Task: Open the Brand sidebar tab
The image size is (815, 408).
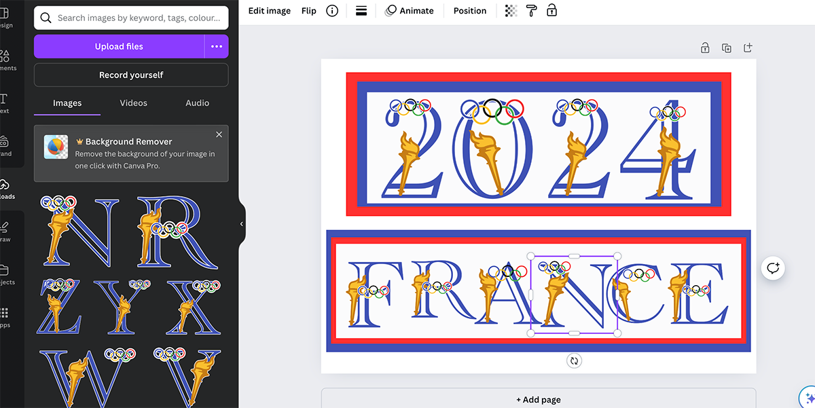Action: (x=5, y=146)
